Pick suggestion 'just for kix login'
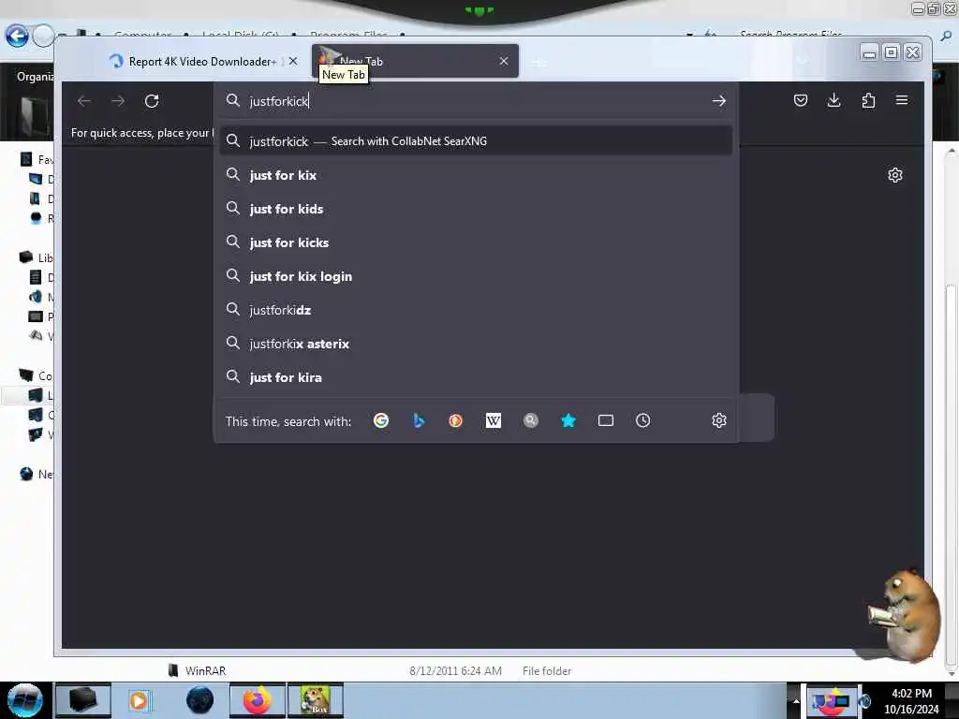 [x=476, y=276]
